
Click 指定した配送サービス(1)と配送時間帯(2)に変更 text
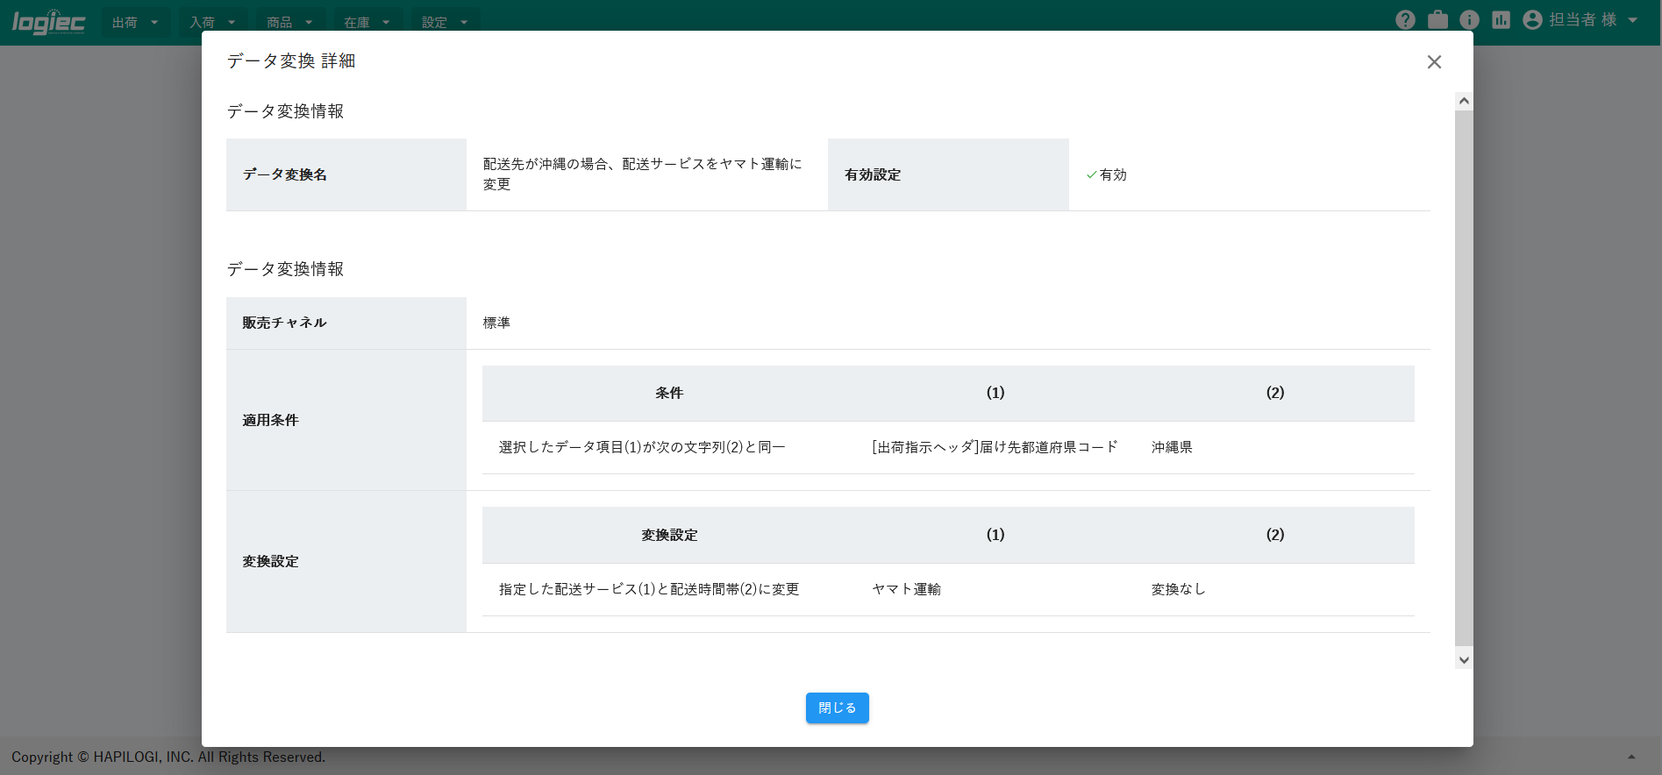click(x=649, y=589)
